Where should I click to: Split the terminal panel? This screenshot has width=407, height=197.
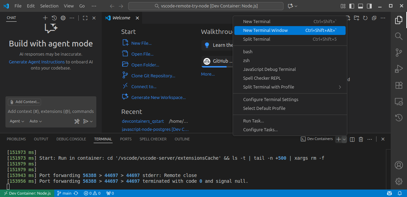[x=352, y=139]
